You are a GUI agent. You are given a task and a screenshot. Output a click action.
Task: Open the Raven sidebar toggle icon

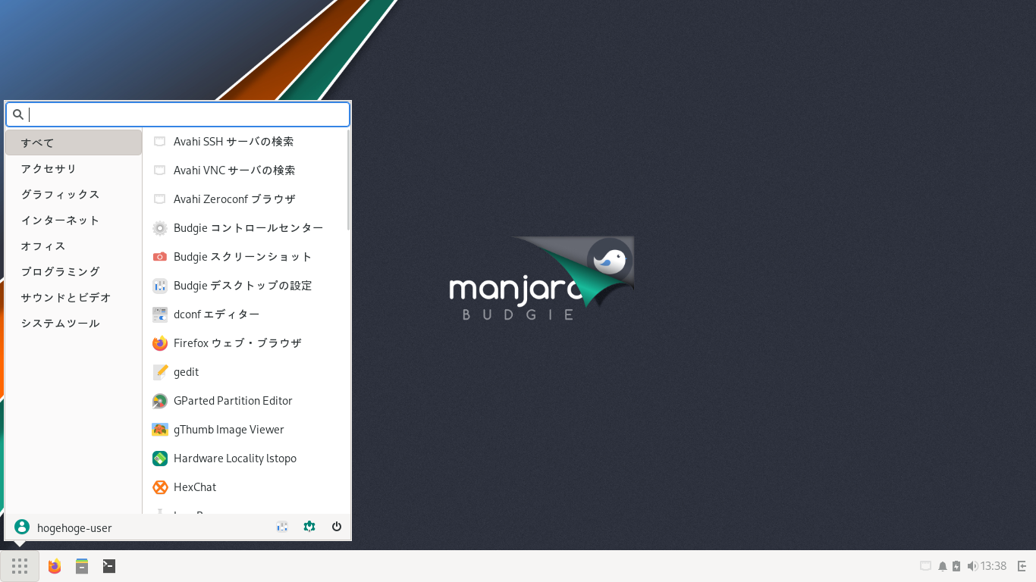[x=1022, y=566]
